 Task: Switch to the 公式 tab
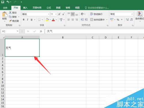[49, 8]
